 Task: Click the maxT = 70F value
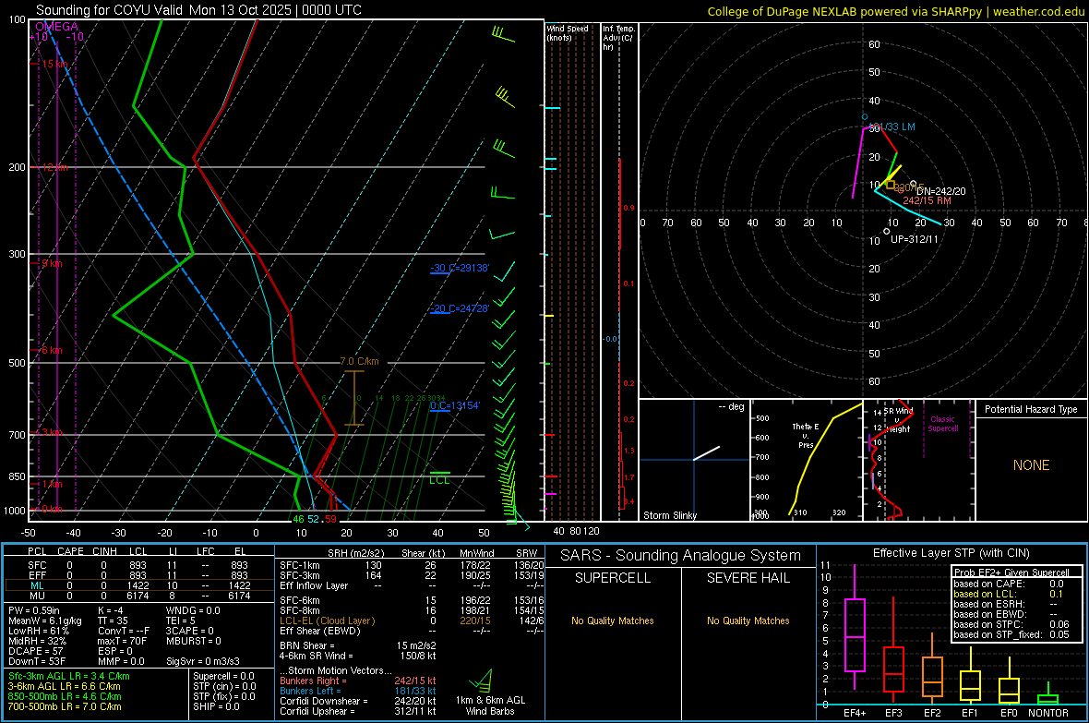coord(122,641)
